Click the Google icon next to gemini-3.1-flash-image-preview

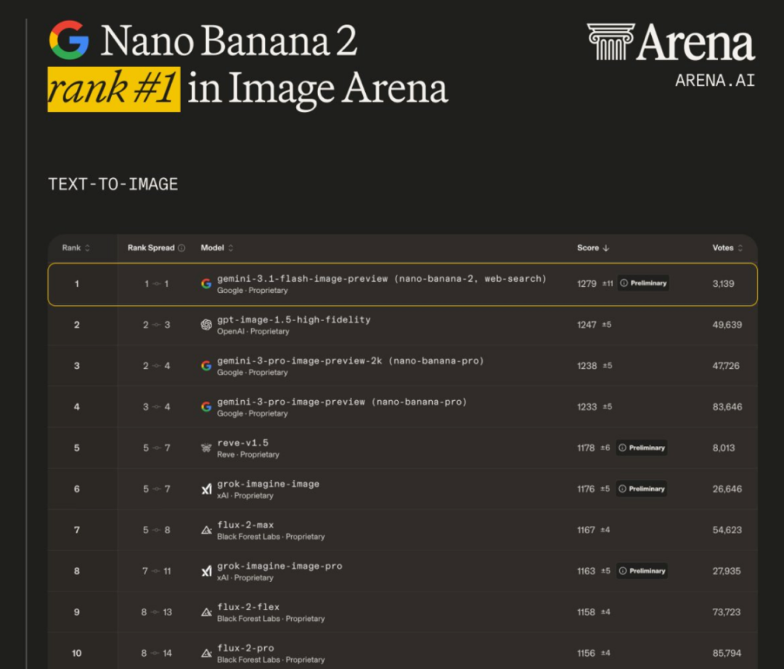click(x=206, y=284)
